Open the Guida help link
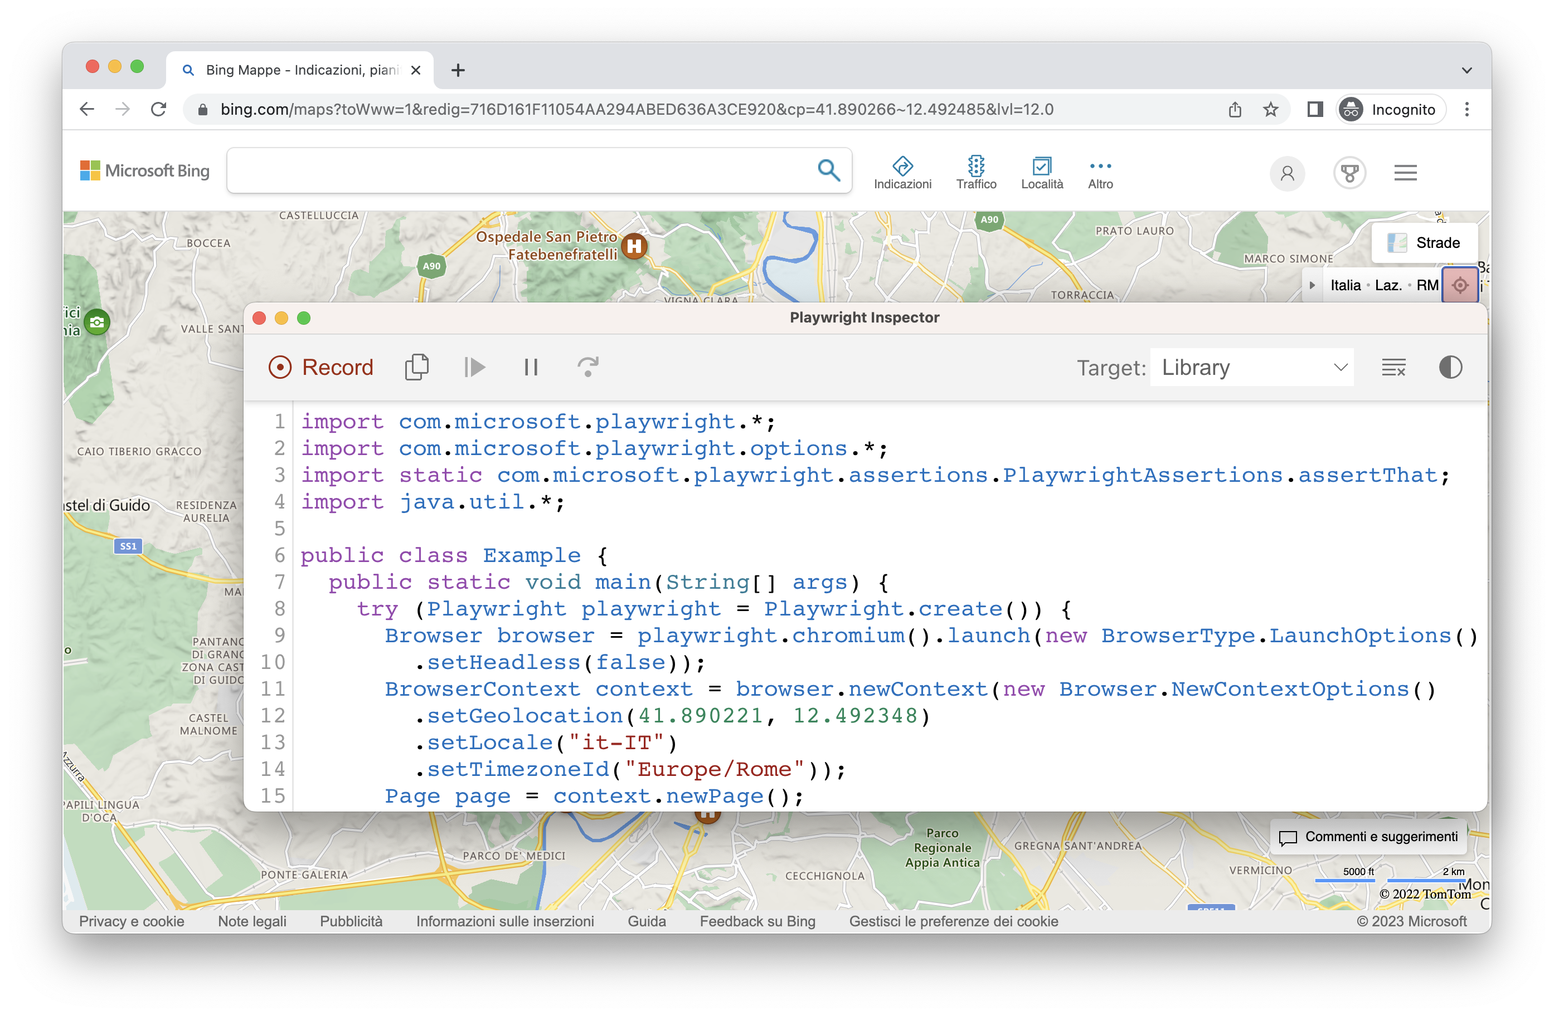Image resolution: width=1554 pixels, height=1016 pixels. [647, 921]
